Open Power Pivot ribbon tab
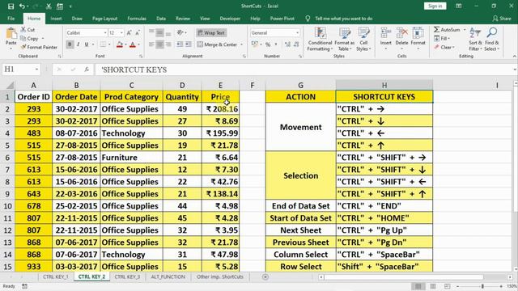This screenshot has width=518, height=291. (x=282, y=19)
